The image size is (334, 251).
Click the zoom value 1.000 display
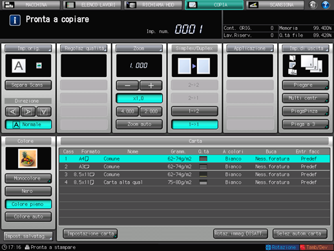pos(139,65)
